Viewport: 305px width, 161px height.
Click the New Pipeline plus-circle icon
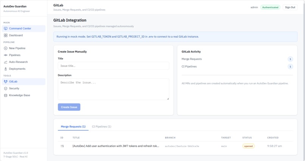point(6,48)
